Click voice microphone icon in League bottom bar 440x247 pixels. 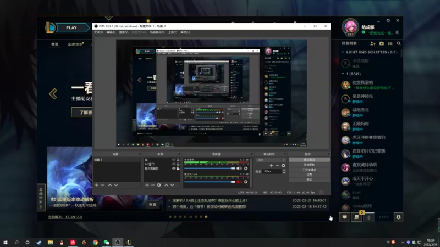tap(369, 217)
